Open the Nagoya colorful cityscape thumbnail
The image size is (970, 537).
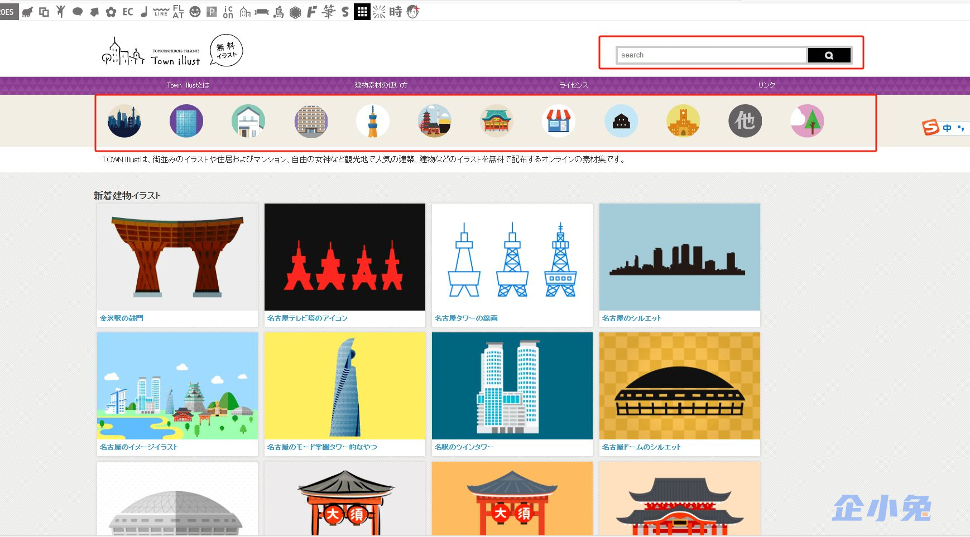(x=177, y=386)
